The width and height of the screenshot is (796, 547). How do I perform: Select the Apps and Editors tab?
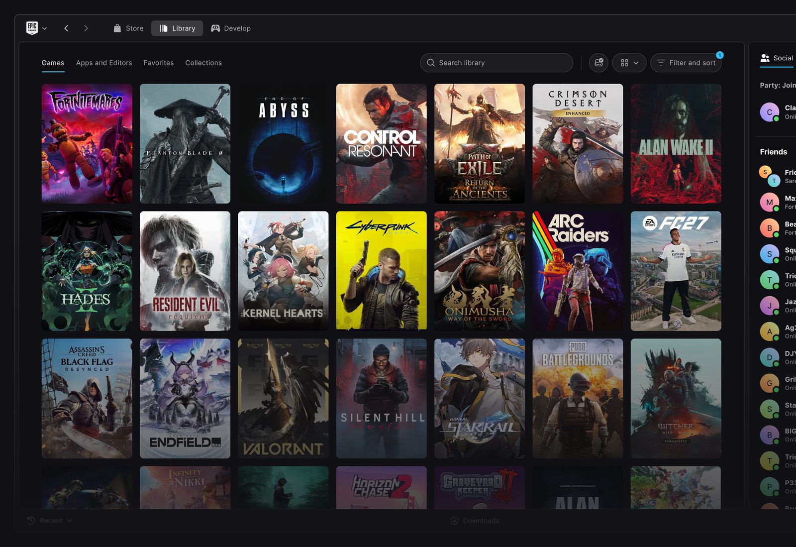coord(104,63)
